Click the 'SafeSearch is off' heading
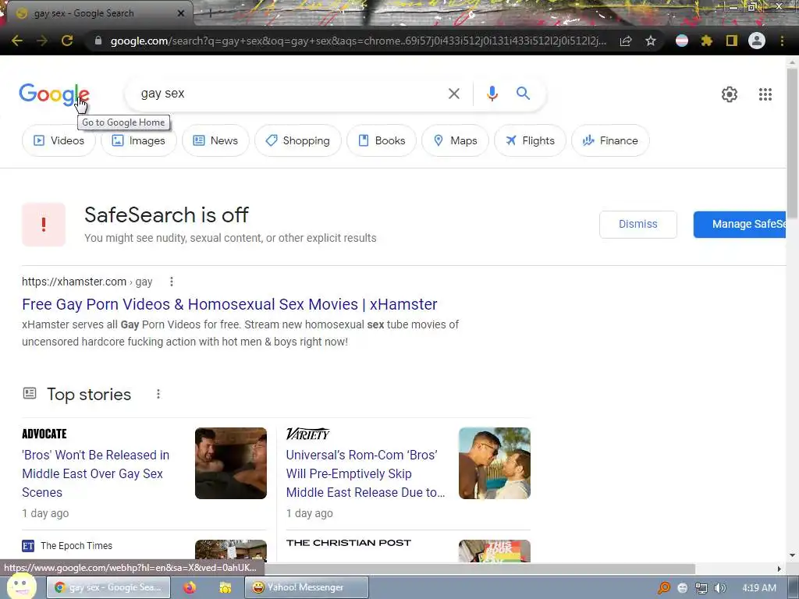Viewport: 799px width, 599px height. tap(167, 215)
